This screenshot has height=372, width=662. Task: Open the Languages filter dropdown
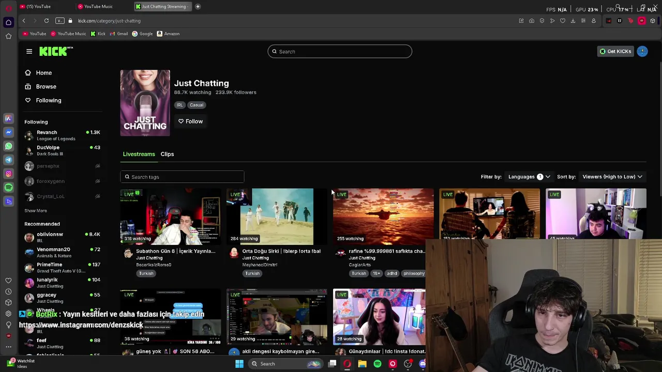(x=529, y=177)
